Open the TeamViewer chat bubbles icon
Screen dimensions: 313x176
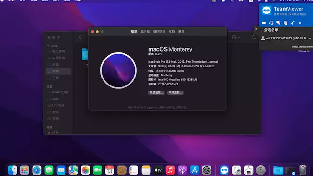[x=278, y=23]
